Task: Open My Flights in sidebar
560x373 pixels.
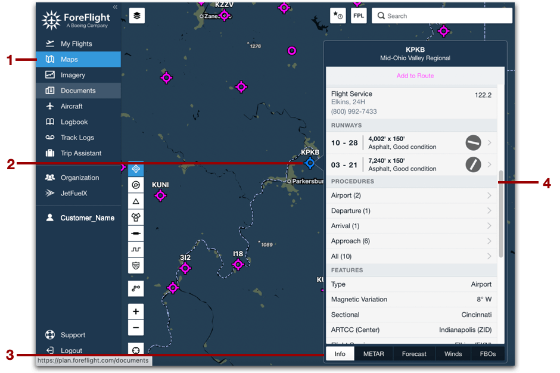Action: pos(78,43)
